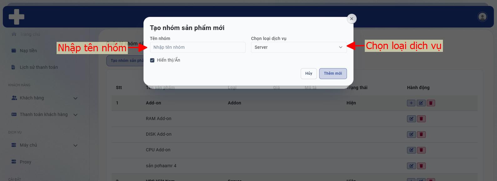Open the user avatar menu
This screenshot has height=181, width=497.
click(x=482, y=17)
